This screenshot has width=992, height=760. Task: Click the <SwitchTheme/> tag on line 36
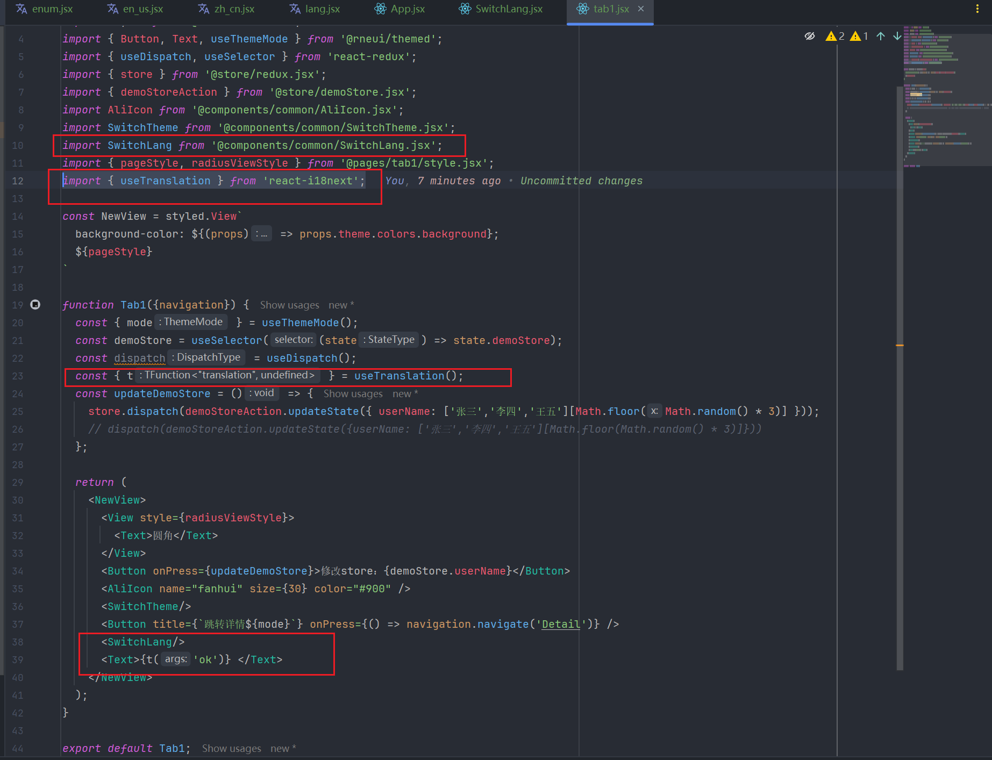pyautogui.click(x=146, y=607)
